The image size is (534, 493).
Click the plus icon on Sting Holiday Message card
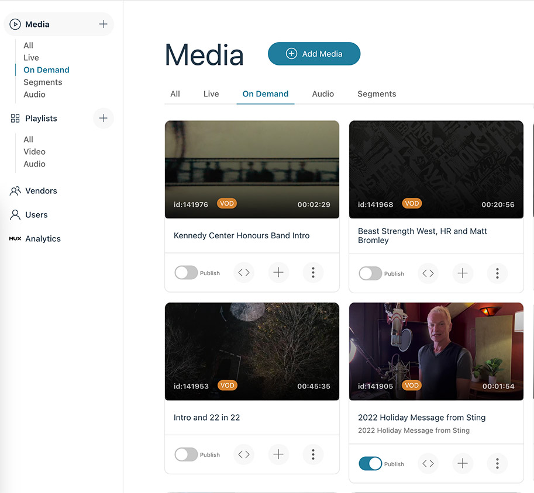click(x=463, y=464)
